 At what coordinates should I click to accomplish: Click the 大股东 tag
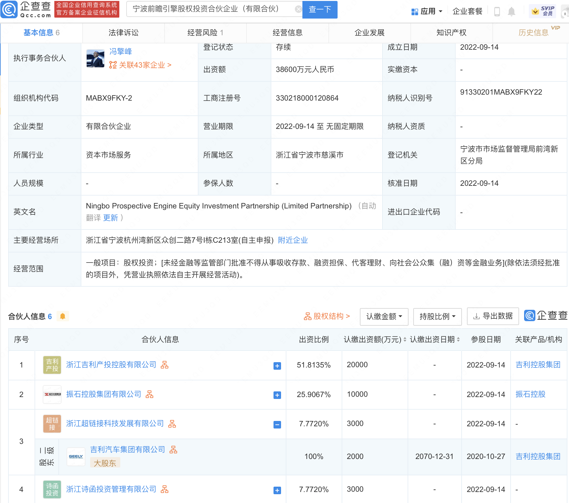105,463
